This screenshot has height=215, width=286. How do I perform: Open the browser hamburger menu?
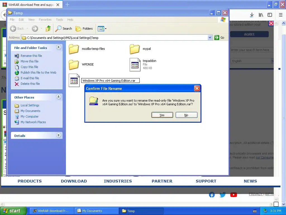[x=281, y=15]
